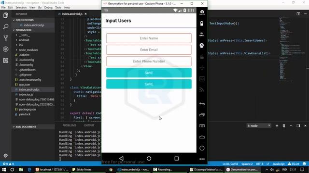This screenshot has height=173, width=309.
Task: Tap Android home circle button
Action: [149, 158]
